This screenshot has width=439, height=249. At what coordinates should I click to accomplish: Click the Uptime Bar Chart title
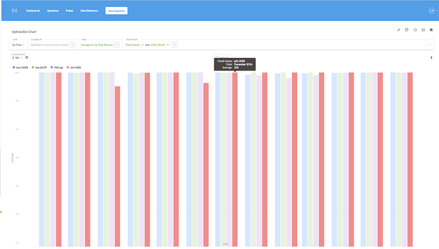click(24, 32)
